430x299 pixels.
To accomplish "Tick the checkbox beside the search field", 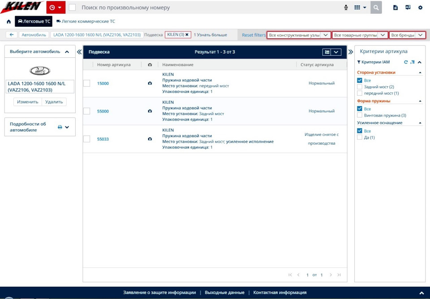I will point(72,8).
